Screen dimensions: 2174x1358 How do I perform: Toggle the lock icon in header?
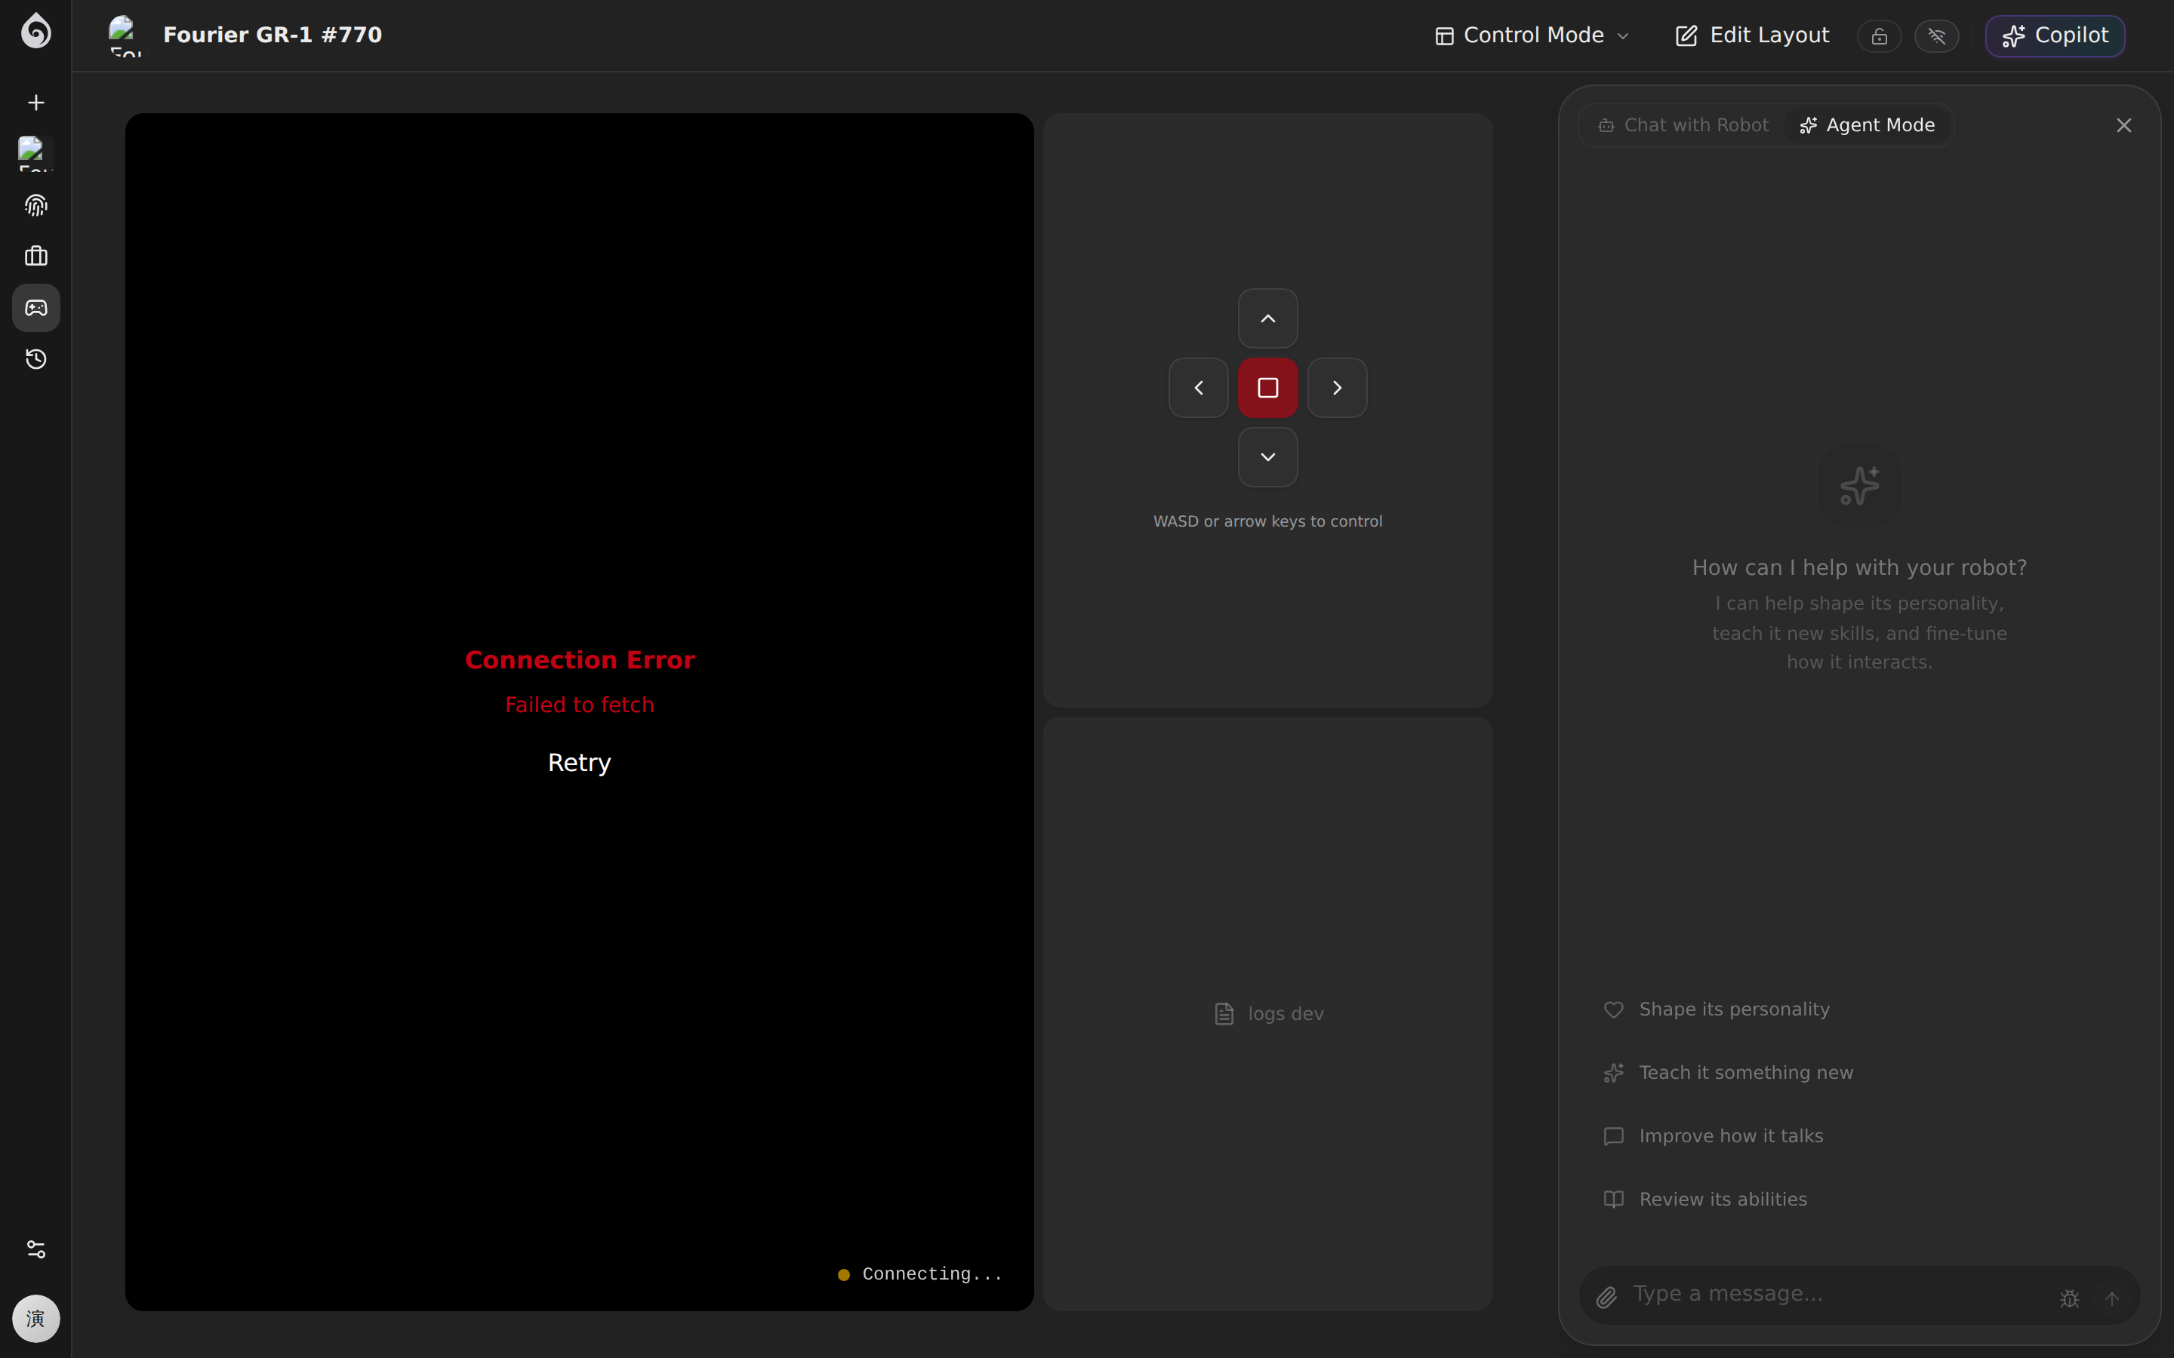(1880, 36)
